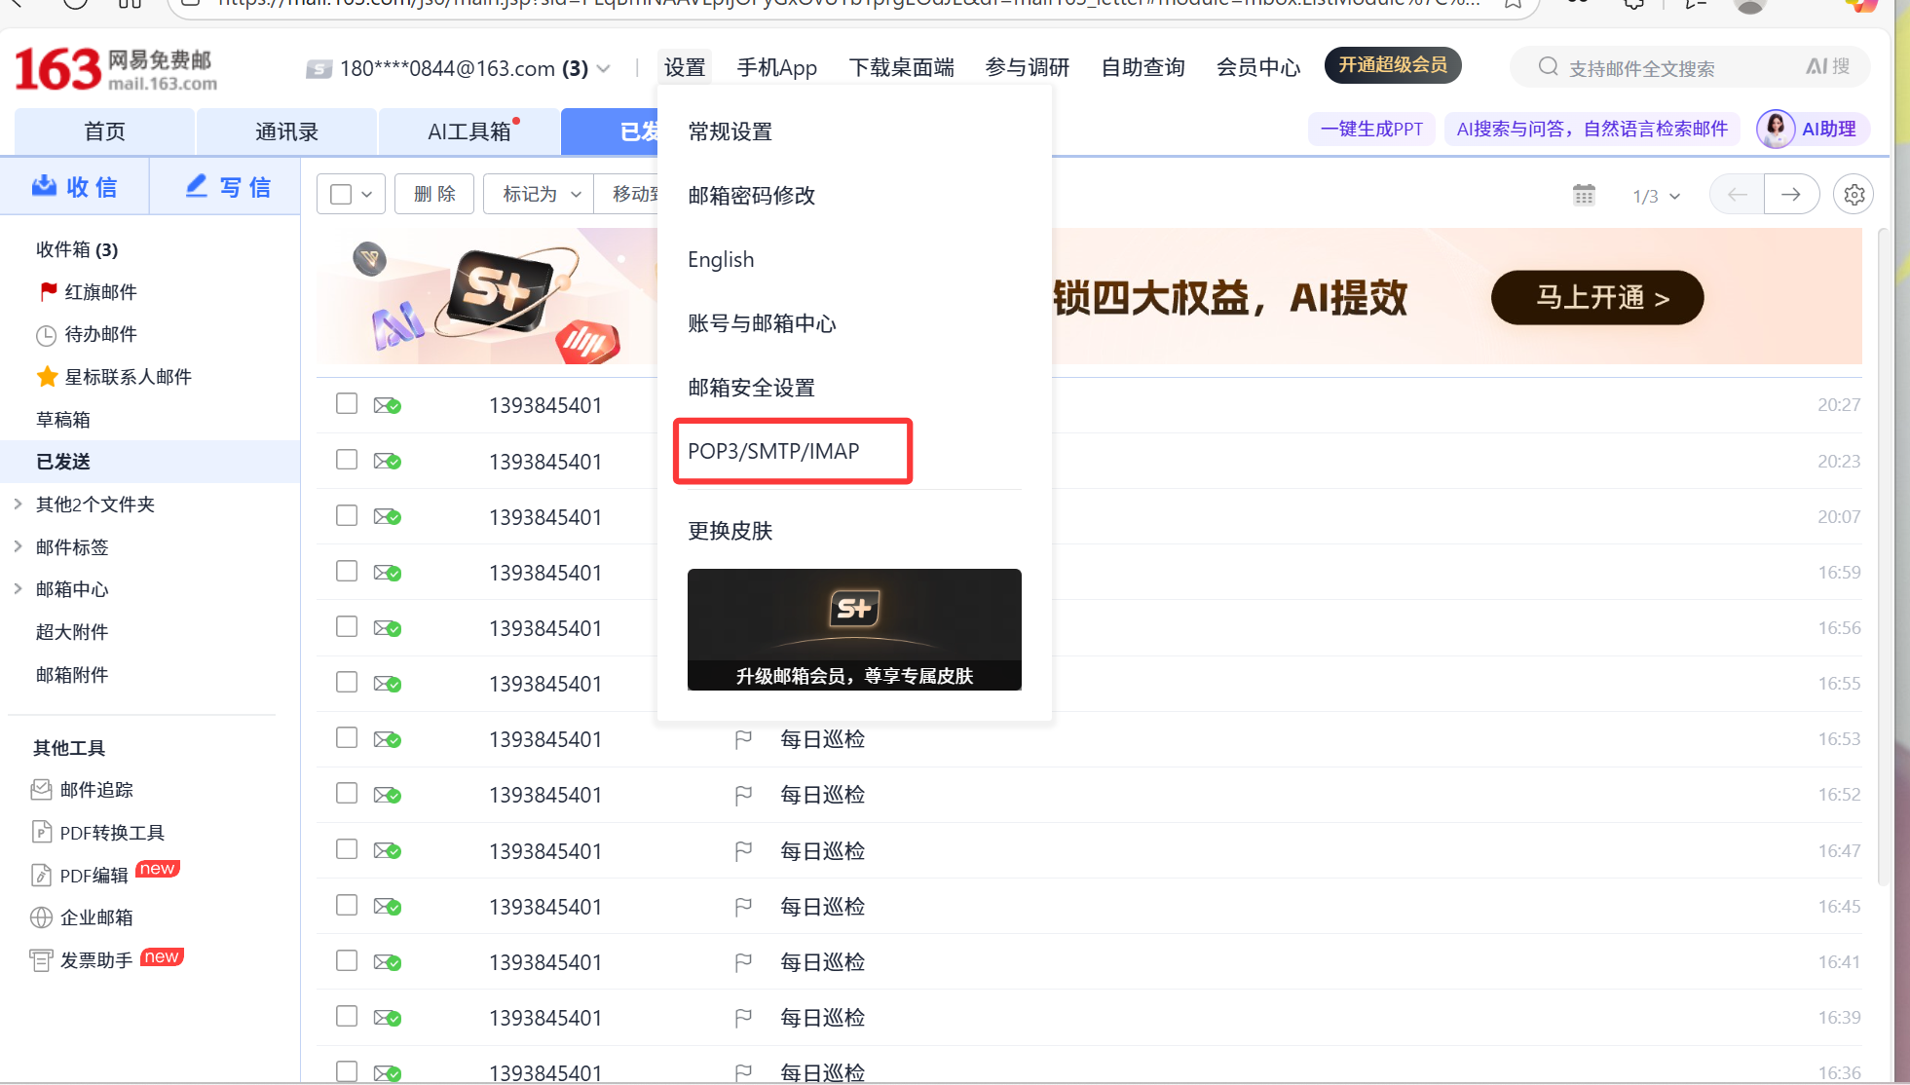Viewport: 1910px width, 1085px height.
Task: Switch to the Contacts tab
Action: 286,131
